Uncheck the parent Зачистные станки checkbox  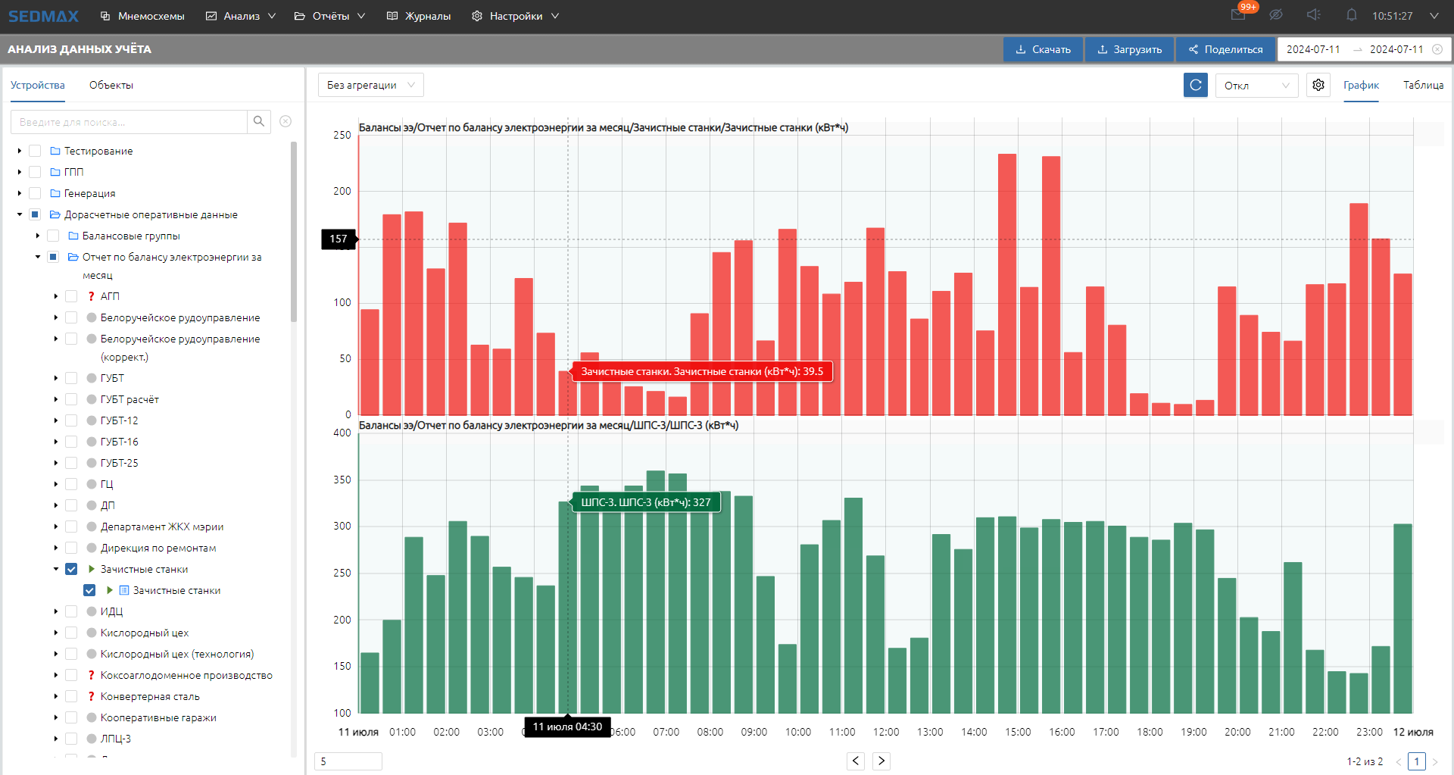coord(71,569)
